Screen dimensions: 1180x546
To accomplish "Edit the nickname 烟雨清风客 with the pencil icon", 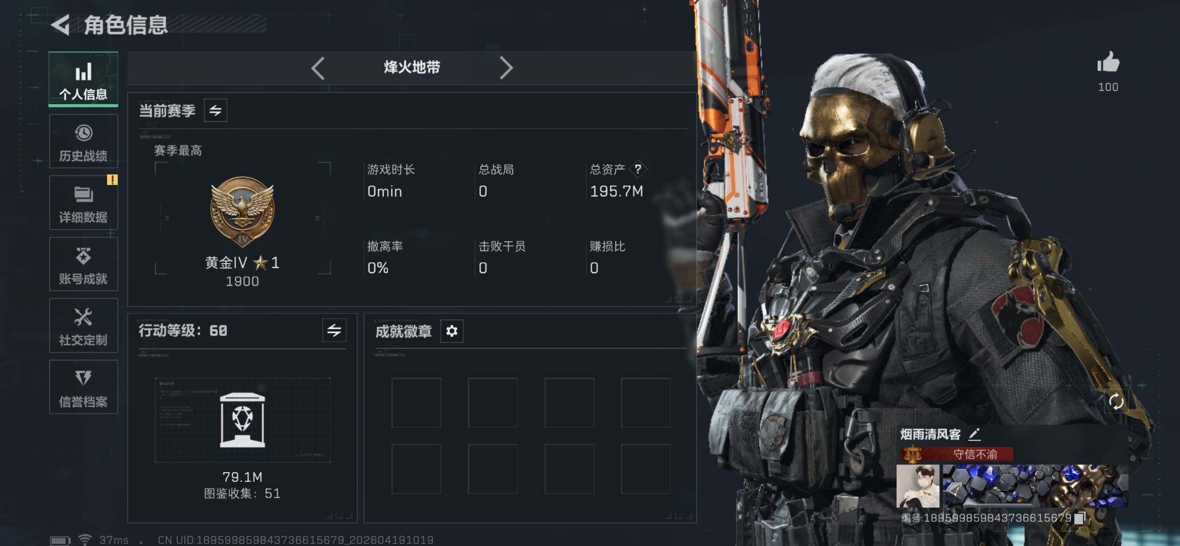I will click(x=975, y=433).
